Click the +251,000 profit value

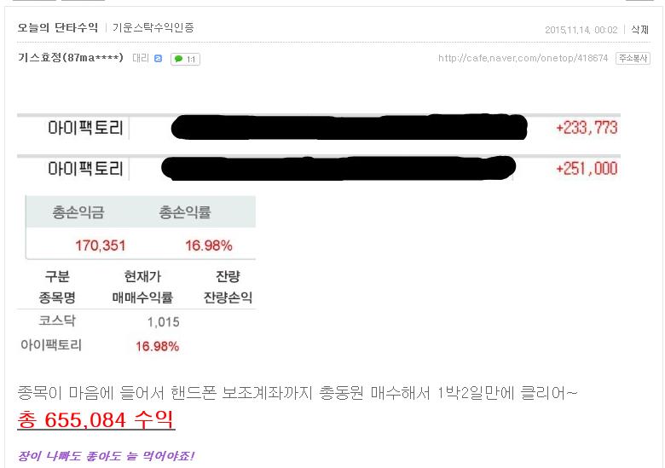[587, 169]
